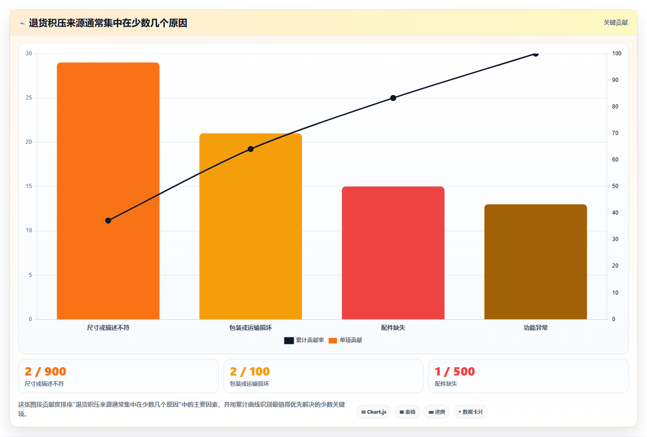This screenshot has height=437, width=647.
Task: Select the 尺寸或描述不符 orange bar
Action: (108, 191)
